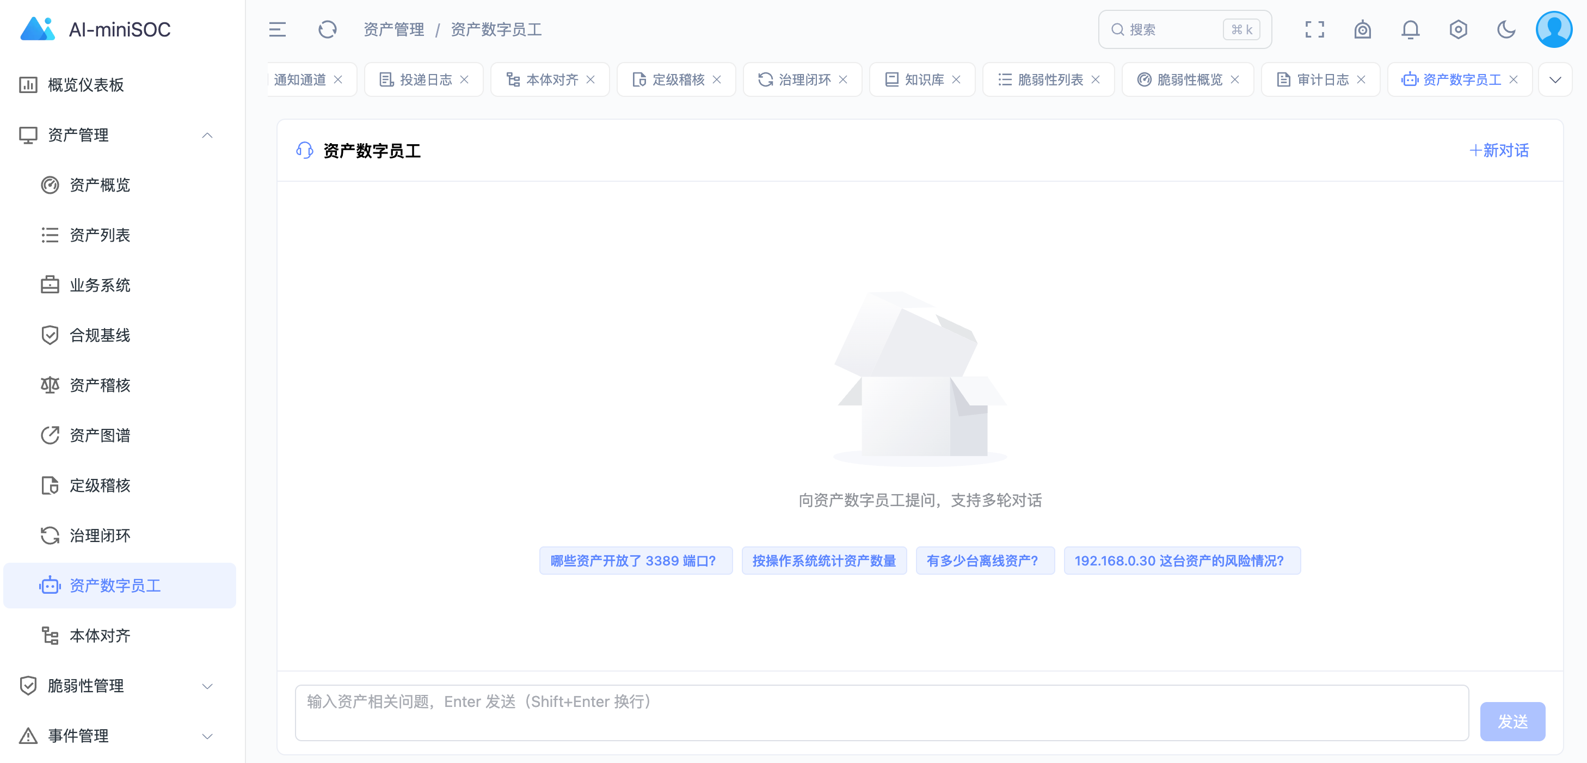The height and width of the screenshot is (763, 1587).
Task: Open 合规基线 in the sidebar
Action: click(120, 335)
